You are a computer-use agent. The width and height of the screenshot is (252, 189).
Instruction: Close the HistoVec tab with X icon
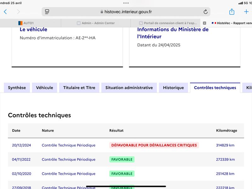pos(204,23)
